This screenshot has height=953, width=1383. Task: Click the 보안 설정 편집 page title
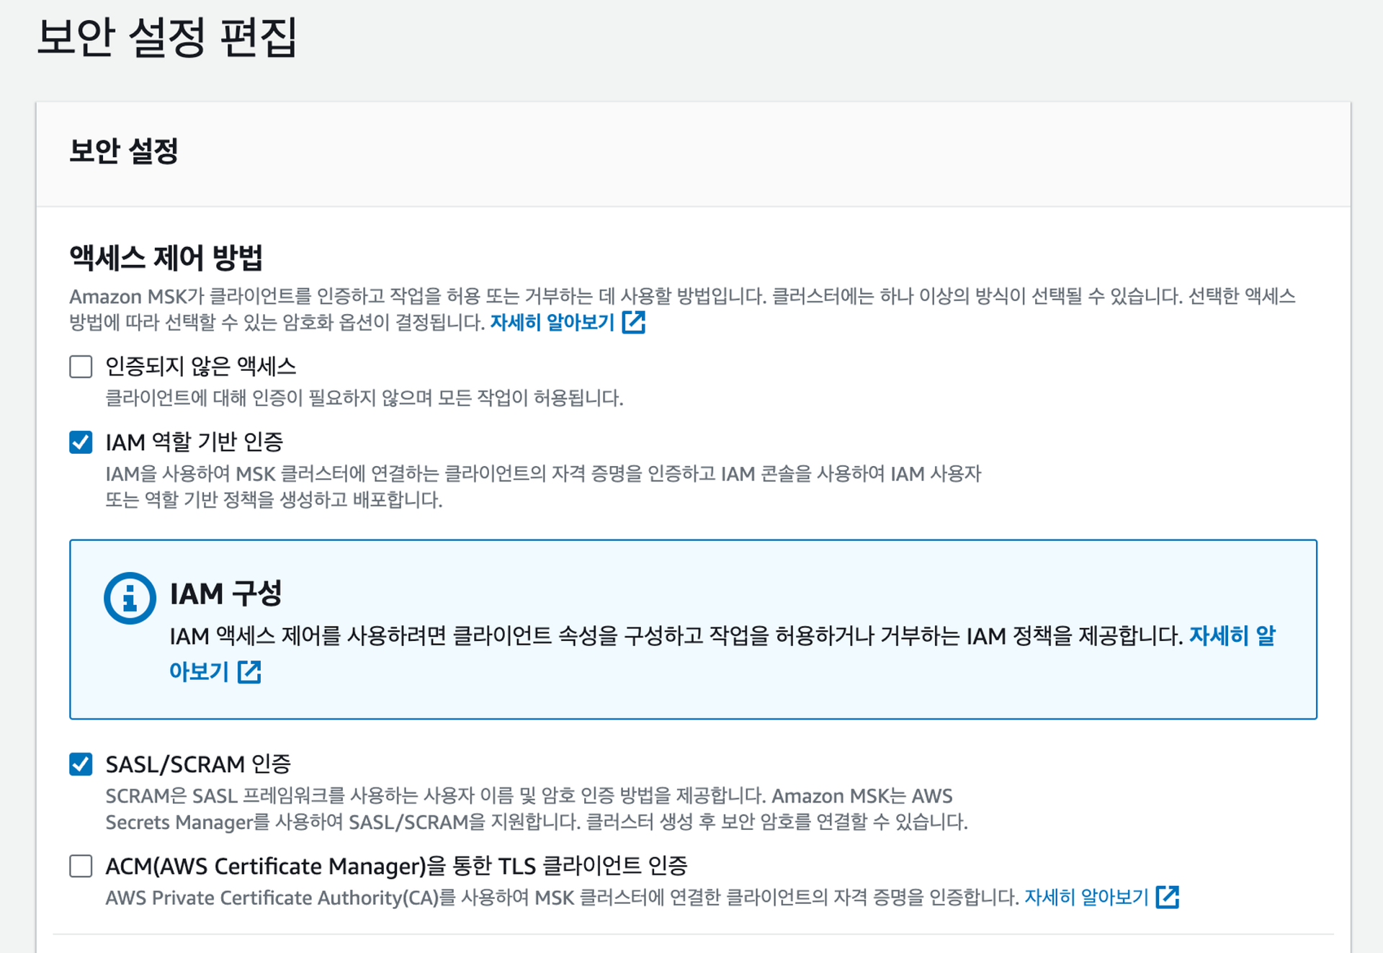[x=167, y=37]
